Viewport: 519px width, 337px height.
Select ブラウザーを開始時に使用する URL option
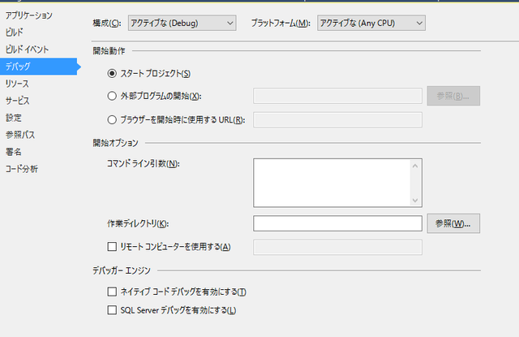pos(112,119)
